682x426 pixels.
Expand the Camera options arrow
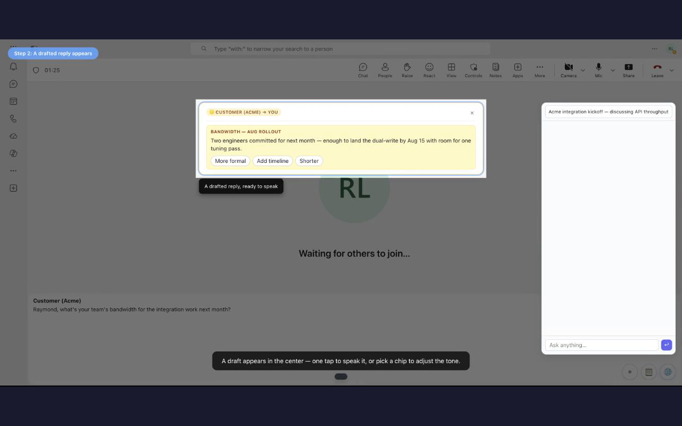(x=583, y=70)
